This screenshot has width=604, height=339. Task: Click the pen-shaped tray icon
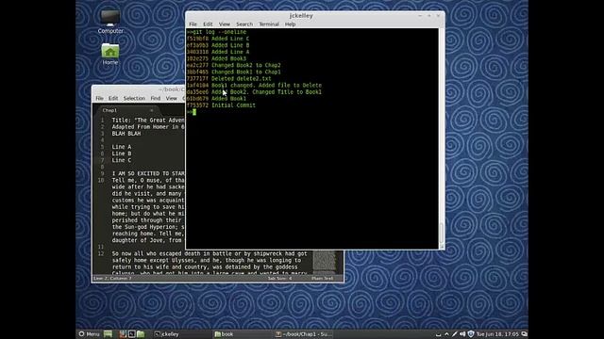coord(455,334)
